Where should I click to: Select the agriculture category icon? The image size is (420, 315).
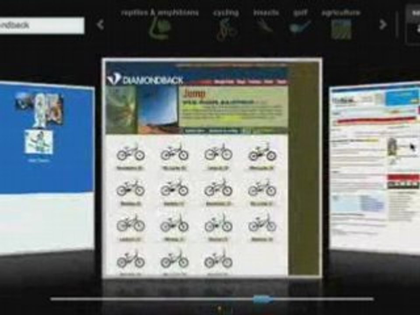click(341, 29)
